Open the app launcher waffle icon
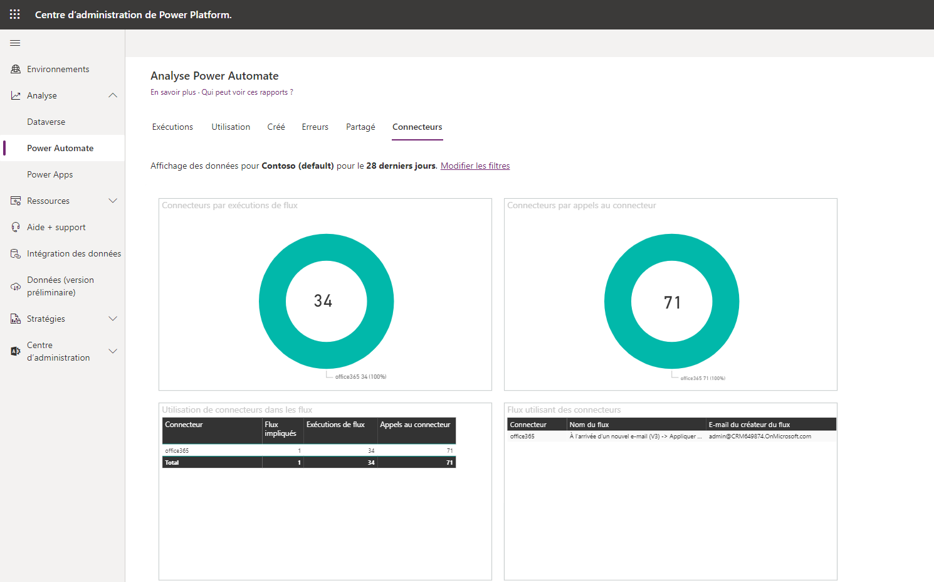Viewport: 934px width, 582px height. (x=15, y=14)
